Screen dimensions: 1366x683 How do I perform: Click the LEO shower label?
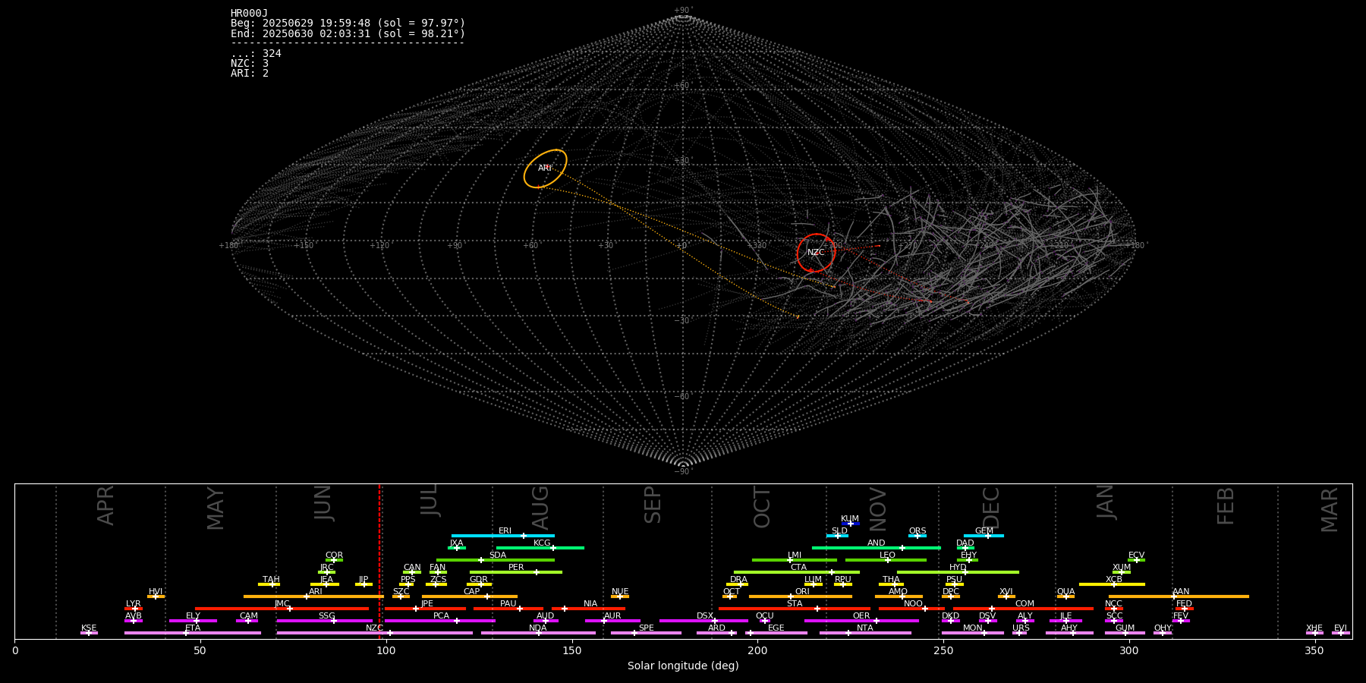coord(888,555)
